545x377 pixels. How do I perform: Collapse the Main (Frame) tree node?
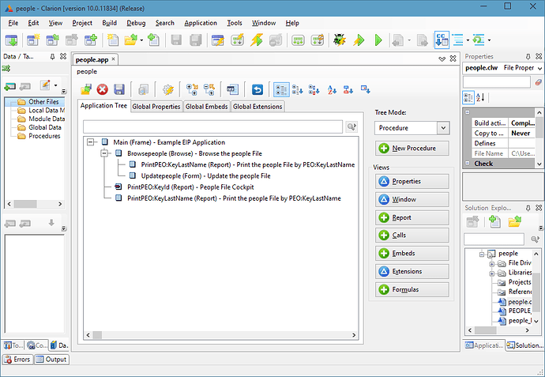92,142
